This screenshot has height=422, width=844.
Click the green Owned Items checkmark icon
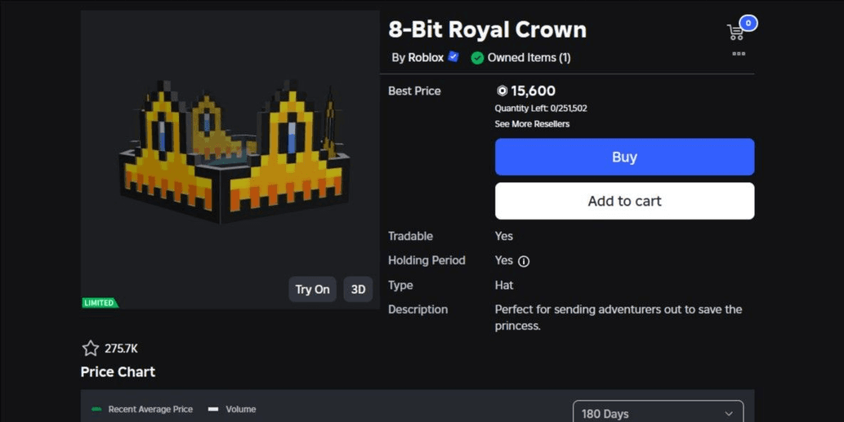pyautogui.click(x=477, y=58)
